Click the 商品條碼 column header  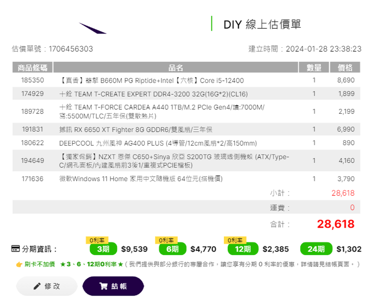33,67
